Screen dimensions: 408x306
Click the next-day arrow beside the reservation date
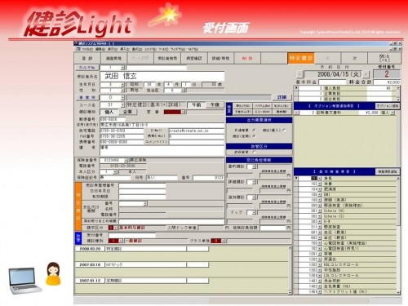point(366,74)
